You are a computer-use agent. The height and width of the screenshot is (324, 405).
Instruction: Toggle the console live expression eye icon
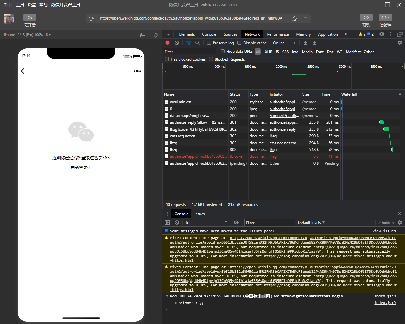[x=236, y=222]
